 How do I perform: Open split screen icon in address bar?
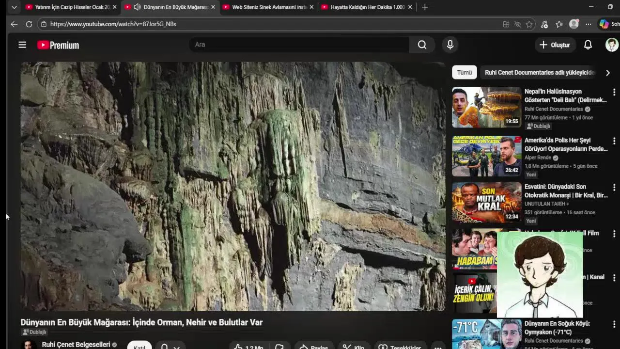click(x=506, y=24)
